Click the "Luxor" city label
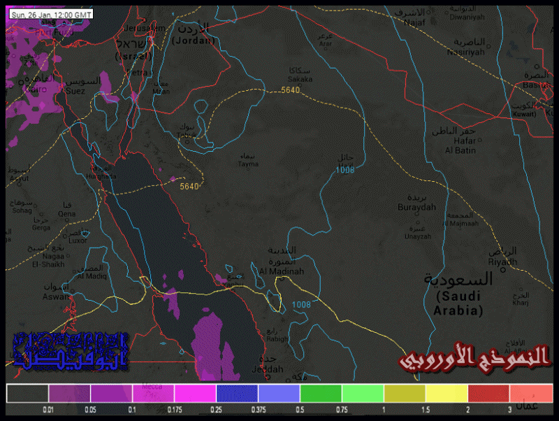The width and height of the screenshot is (559, 421). [78, 241]
